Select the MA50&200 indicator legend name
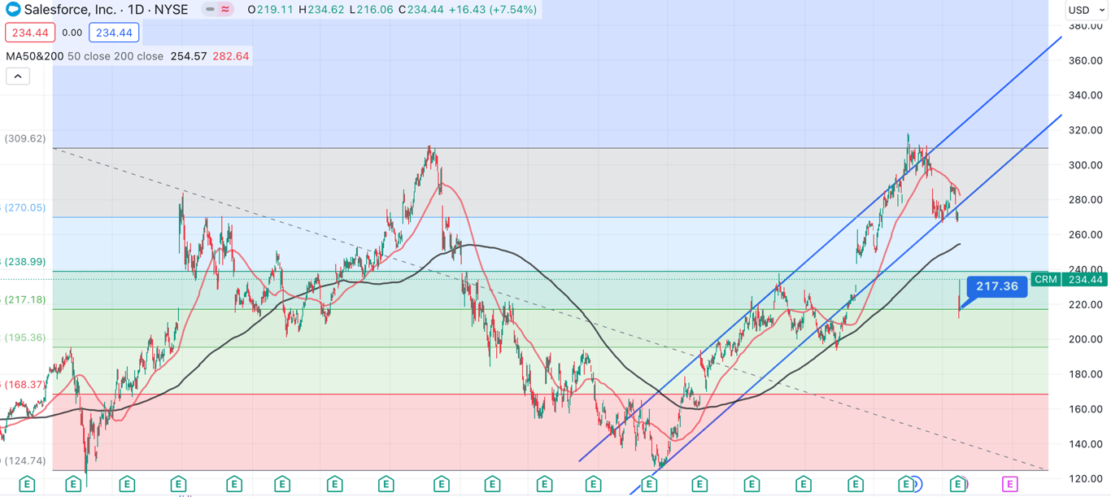This screenshot has width=1111, height=497. click(34, 56)
